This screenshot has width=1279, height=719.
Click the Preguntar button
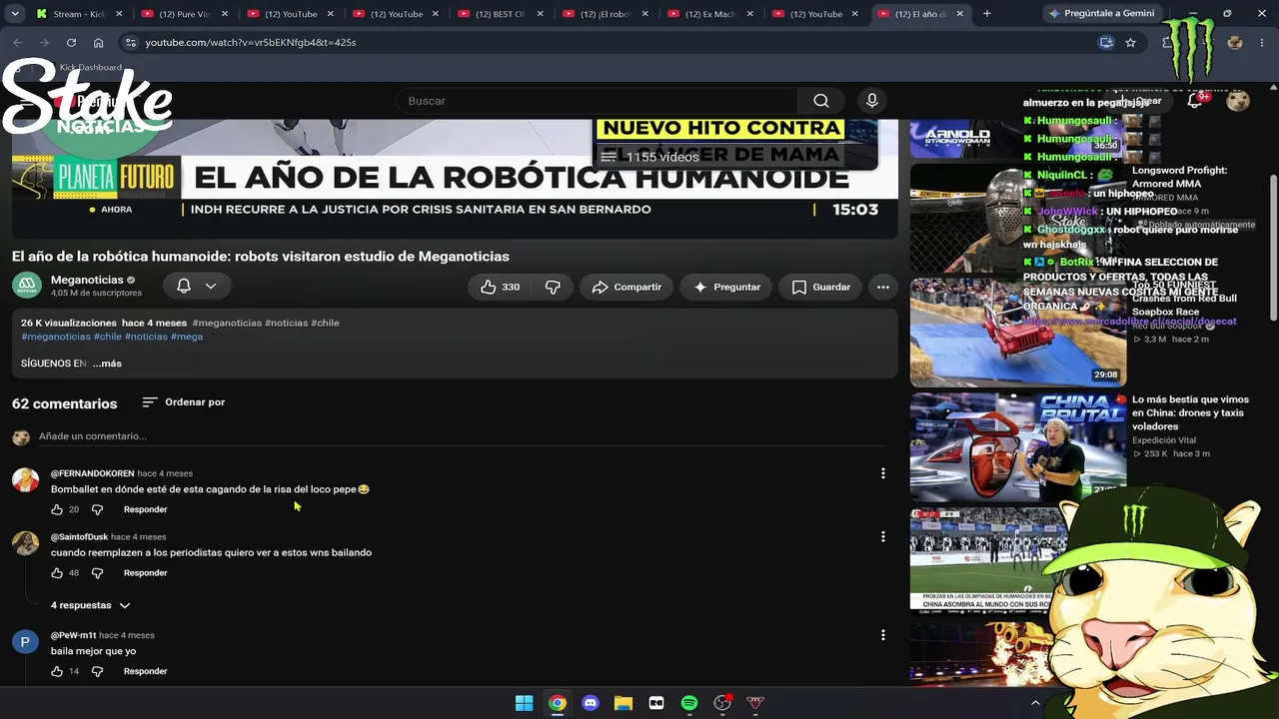(x=726, y=287)
